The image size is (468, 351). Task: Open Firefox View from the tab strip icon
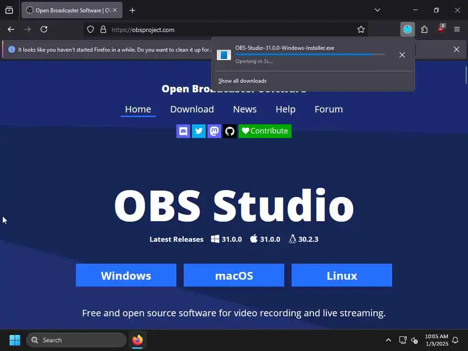pos(9,11)
